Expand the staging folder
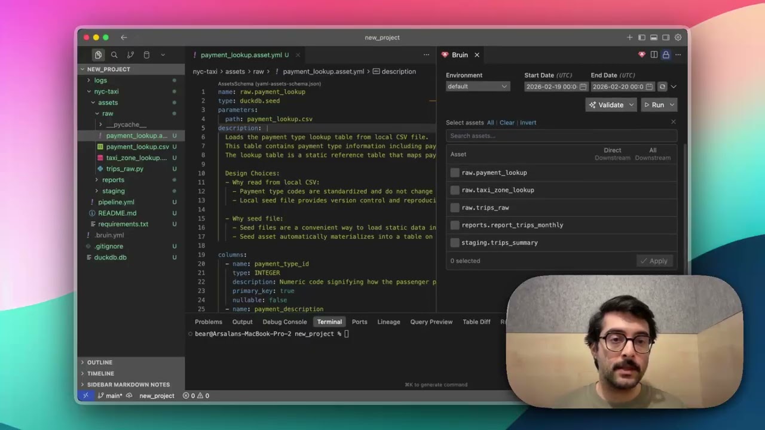Image resolution: width=765 pixels, height=430 pixels. (x=114, y=191)
